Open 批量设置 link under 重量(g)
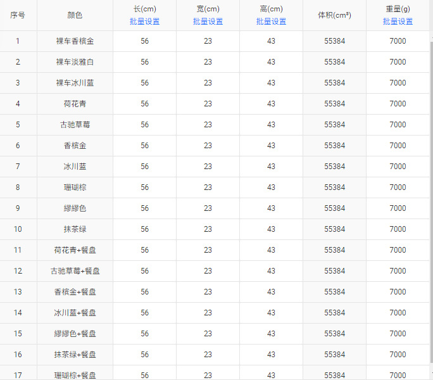Image resolution: width=433 pixels, height=380 pixels. tap(398, 22)
